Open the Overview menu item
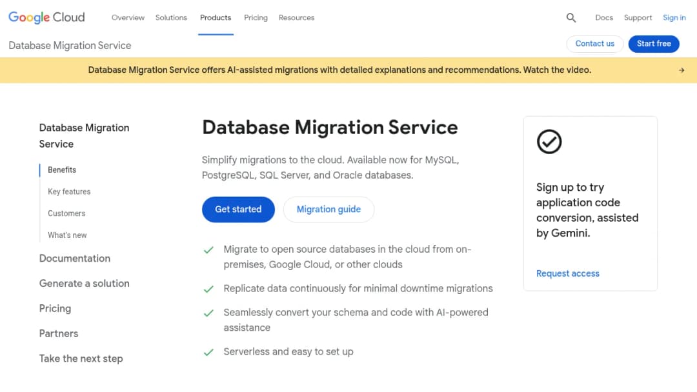The width and height of the screenshot is (697, 392). point(128,18)
